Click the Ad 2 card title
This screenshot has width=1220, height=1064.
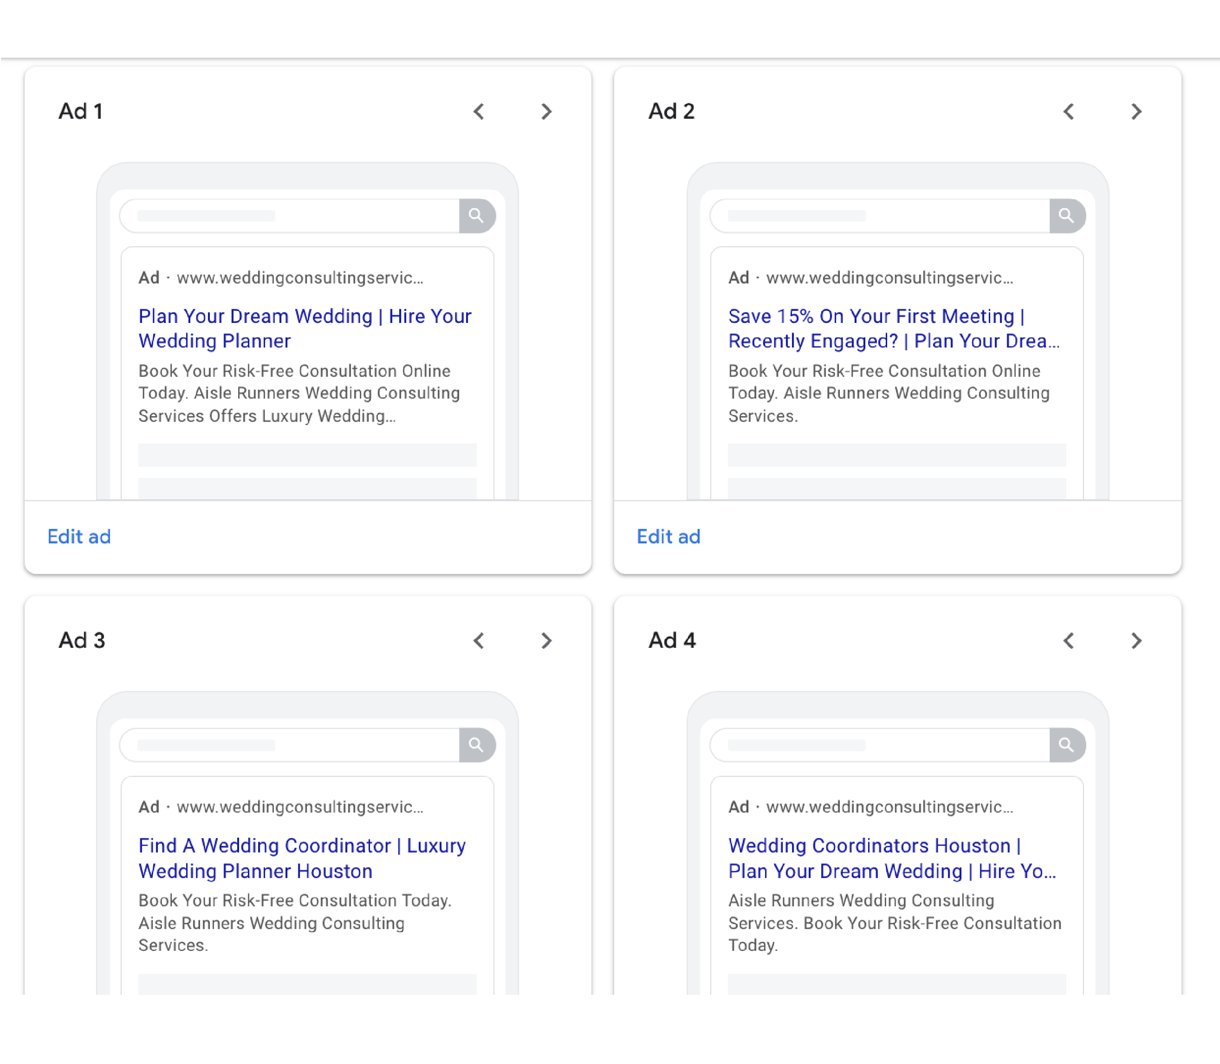coord(671,111)
